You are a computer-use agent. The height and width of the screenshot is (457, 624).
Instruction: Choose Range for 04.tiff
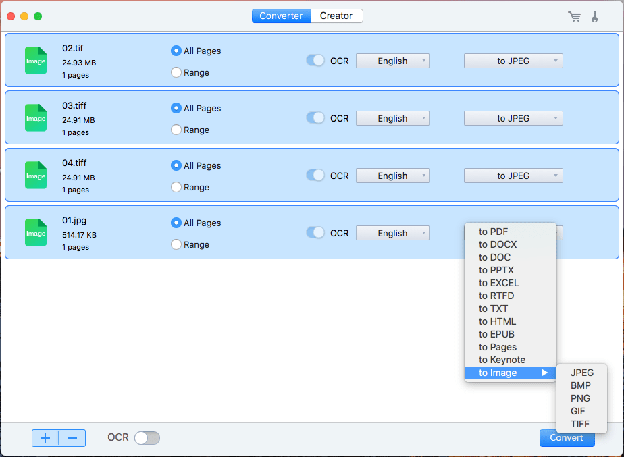[176, 187]
